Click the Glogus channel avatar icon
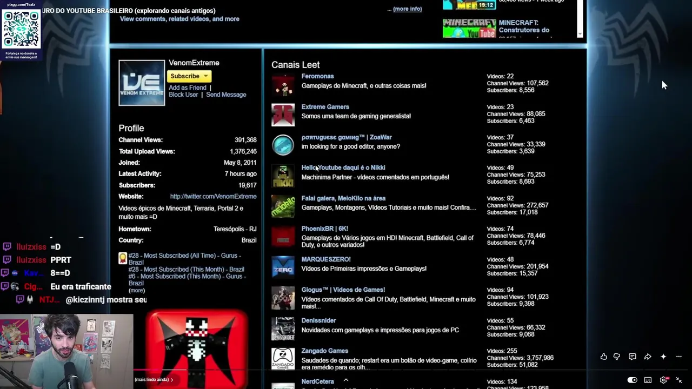 pos(283,298)
